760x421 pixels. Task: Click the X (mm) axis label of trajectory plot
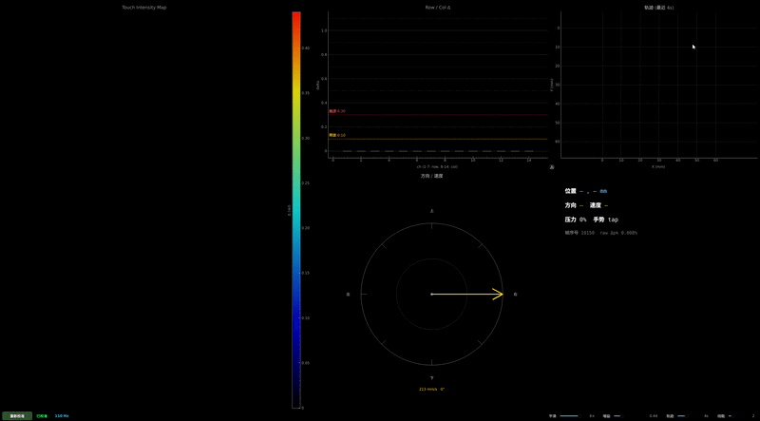pos(658,166)
